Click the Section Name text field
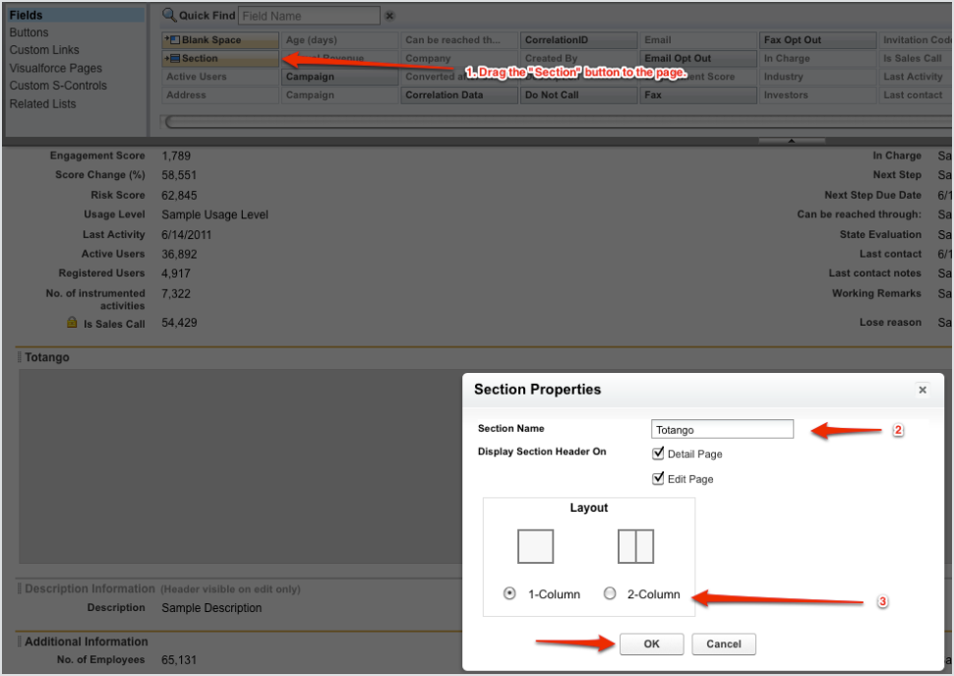Viewport: 954px width, 676px height. (x=722, y=429)
